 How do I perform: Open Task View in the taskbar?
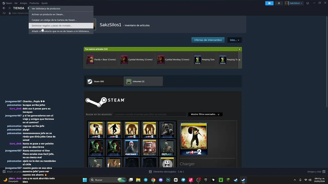[x=131, y=180]
